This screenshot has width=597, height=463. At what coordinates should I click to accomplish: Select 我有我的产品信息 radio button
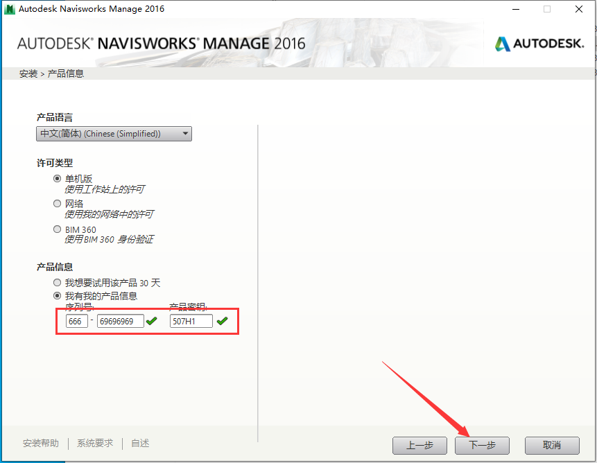(x=57, y=295)
